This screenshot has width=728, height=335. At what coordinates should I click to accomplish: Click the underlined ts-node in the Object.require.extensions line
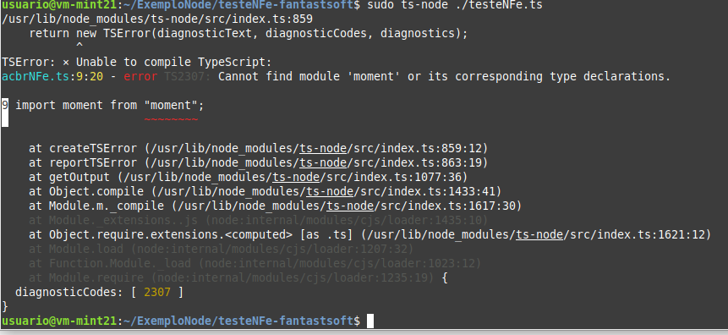point(540,234)
